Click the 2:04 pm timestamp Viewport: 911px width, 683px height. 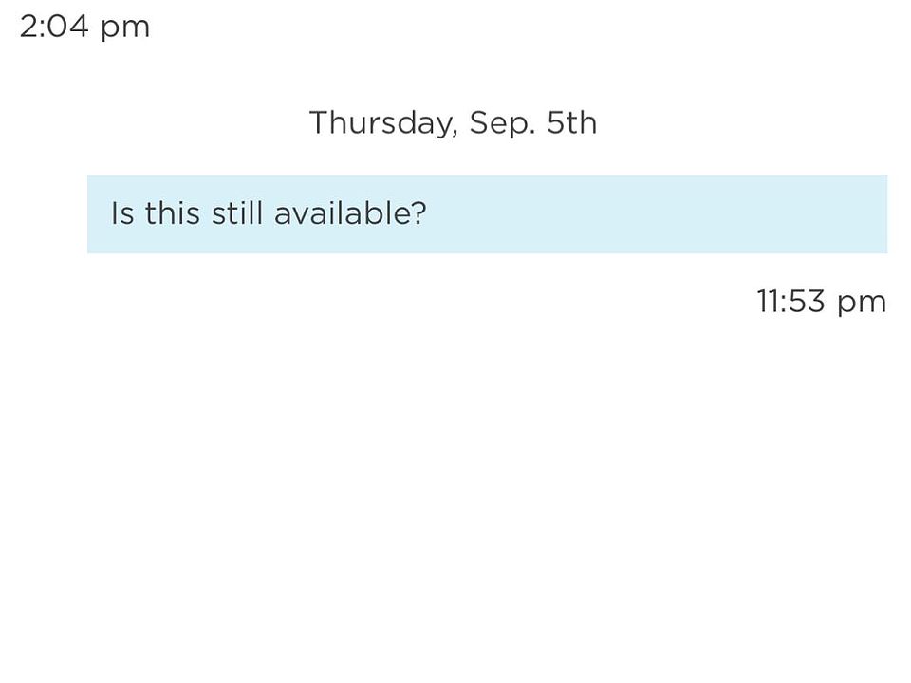tap(84, 27)
